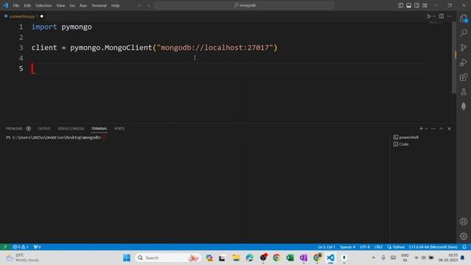Select the Code terminal instance

pyautogui.click(x=401, y=144)
